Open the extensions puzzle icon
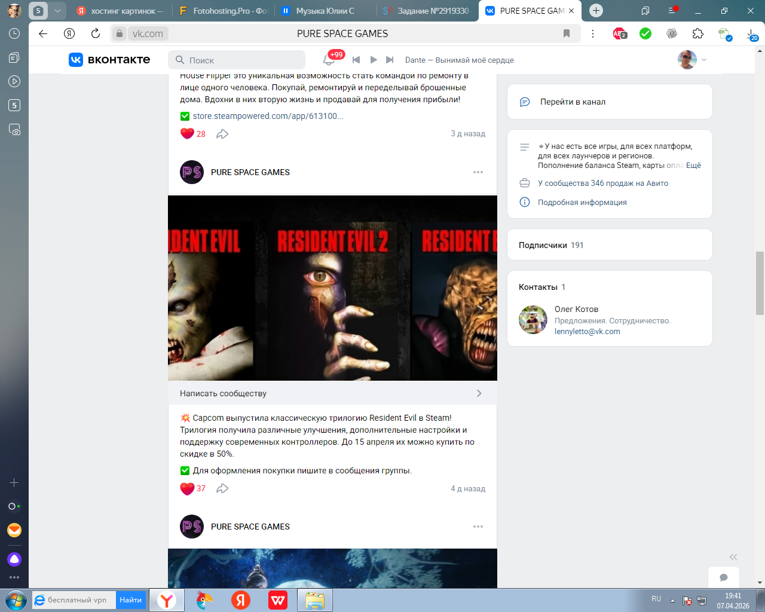 698,33
